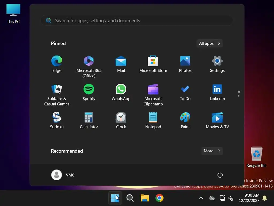Launch the Clock app
The width and height of the screenshot is (274, 206).
pos(121,120)
